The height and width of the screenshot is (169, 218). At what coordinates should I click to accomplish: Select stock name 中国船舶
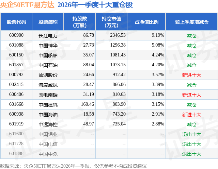(x=48, y=55)
